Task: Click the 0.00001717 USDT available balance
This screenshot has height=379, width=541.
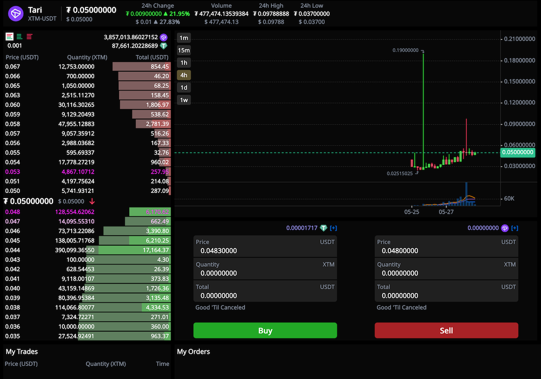Action: coord(302,228)
